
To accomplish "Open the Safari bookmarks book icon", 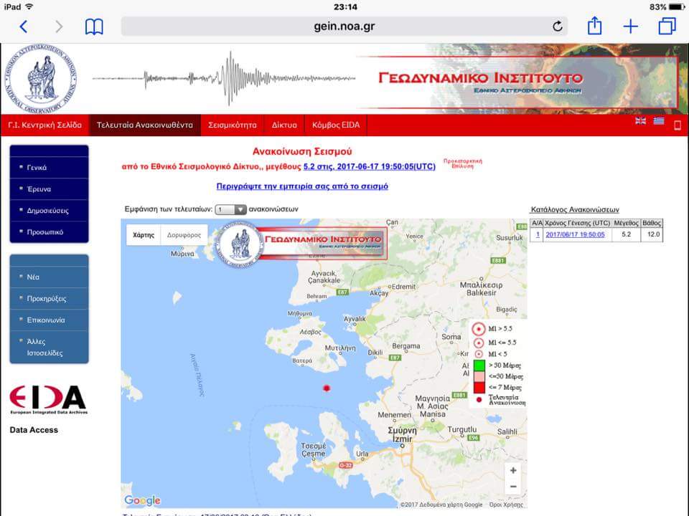I will click(94, 27).
